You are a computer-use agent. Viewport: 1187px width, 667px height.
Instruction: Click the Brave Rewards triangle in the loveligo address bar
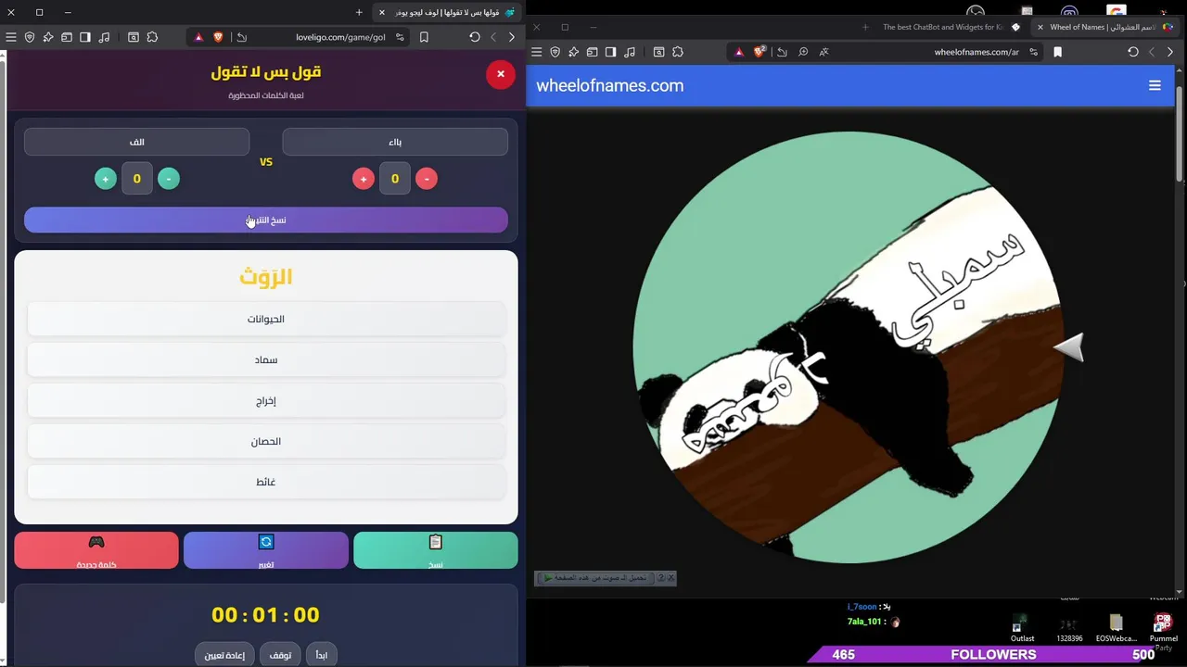[x=198, y=37]
